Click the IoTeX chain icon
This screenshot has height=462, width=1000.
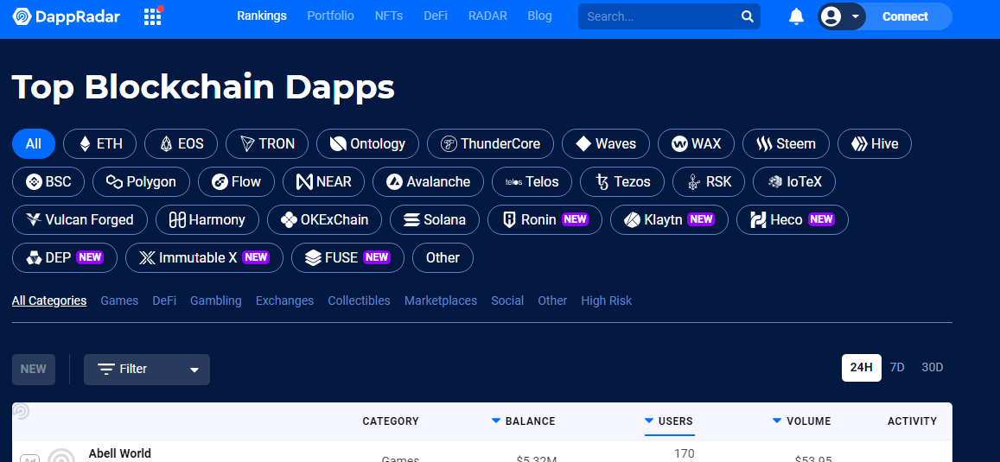click(x=775, y=182)
